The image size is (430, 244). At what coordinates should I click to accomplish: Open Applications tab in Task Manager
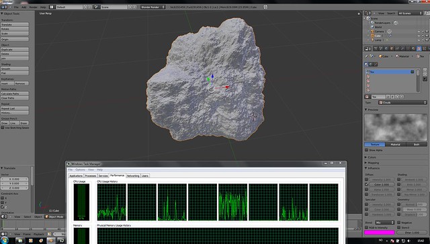pyautogui.click(x=76, y=175)
